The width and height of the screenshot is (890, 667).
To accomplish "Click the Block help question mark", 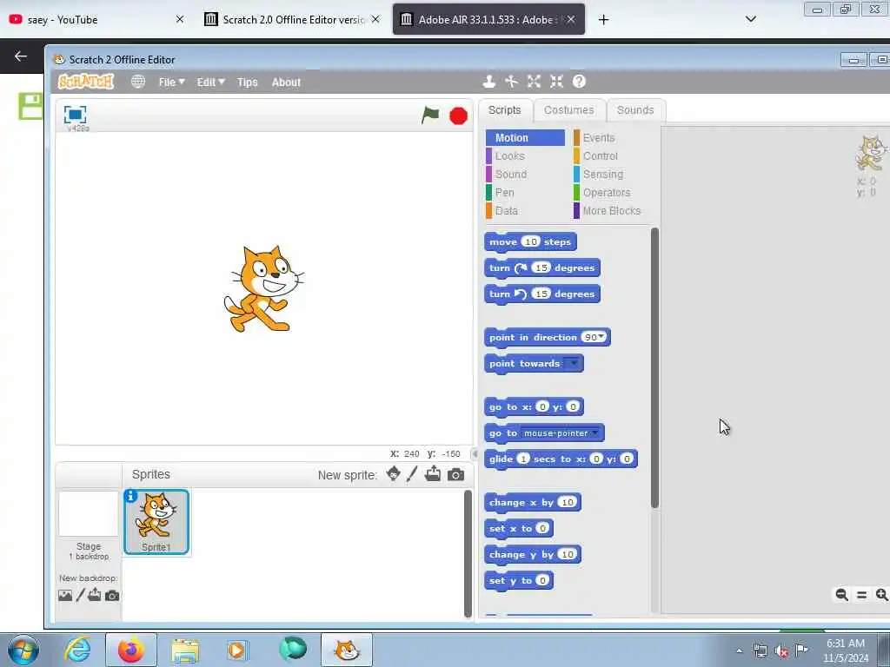I will (579, 82).
